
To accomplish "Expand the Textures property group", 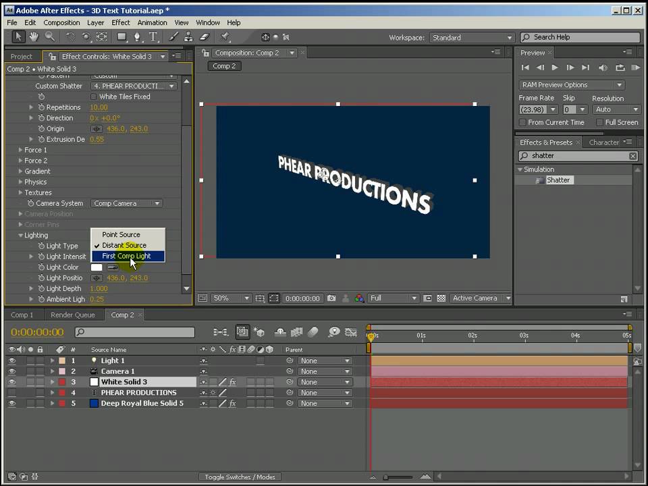I will click(20, 192).
